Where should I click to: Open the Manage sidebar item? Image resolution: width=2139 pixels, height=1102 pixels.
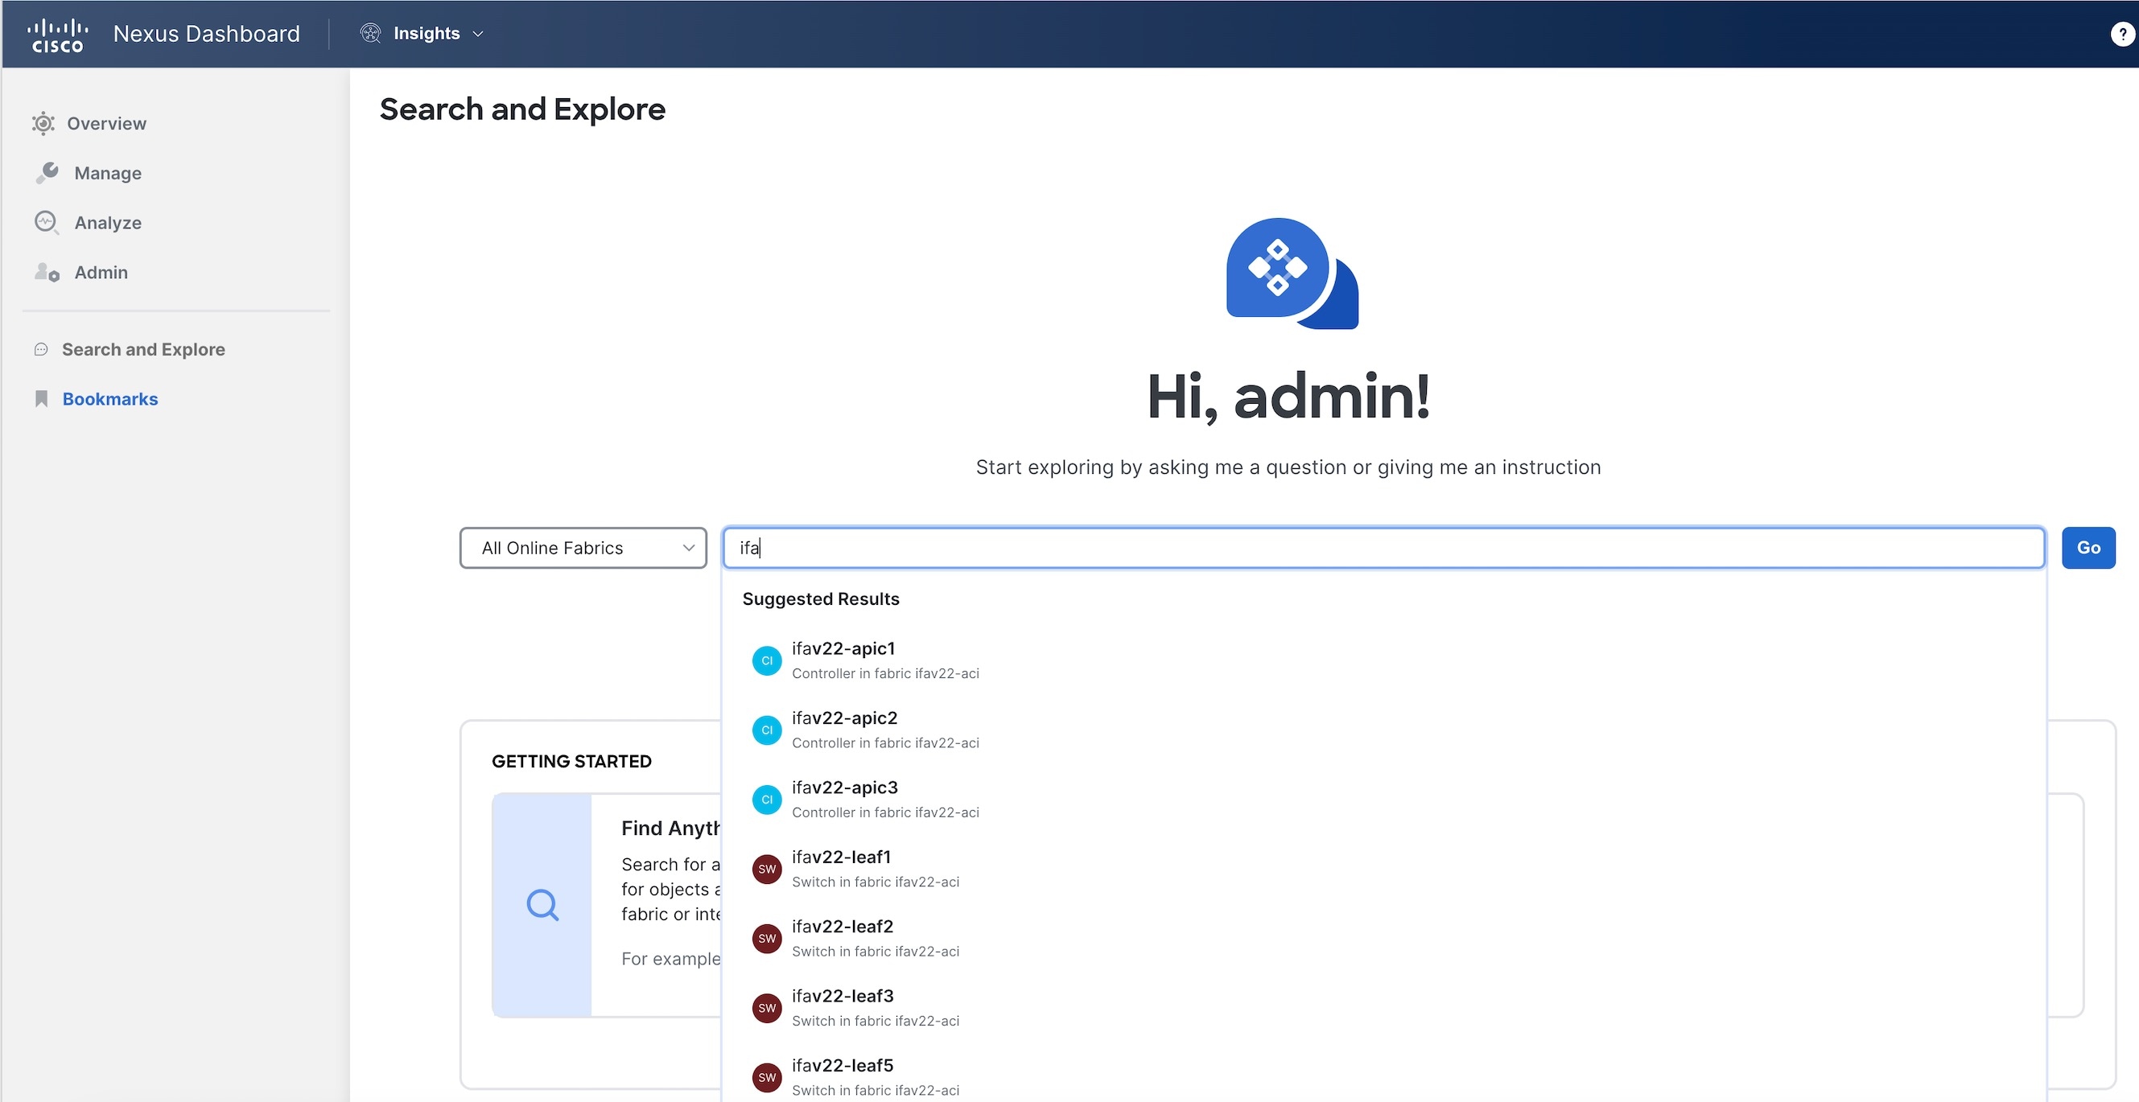(x=89, y=174)
